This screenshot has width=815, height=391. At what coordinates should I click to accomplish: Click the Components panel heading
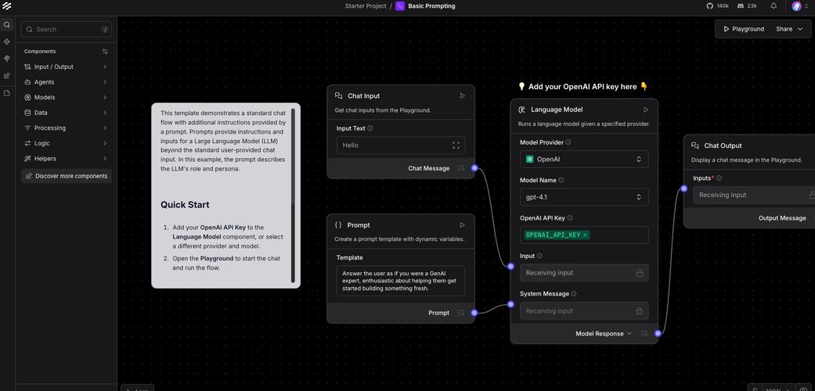click(x=40, y=52)
